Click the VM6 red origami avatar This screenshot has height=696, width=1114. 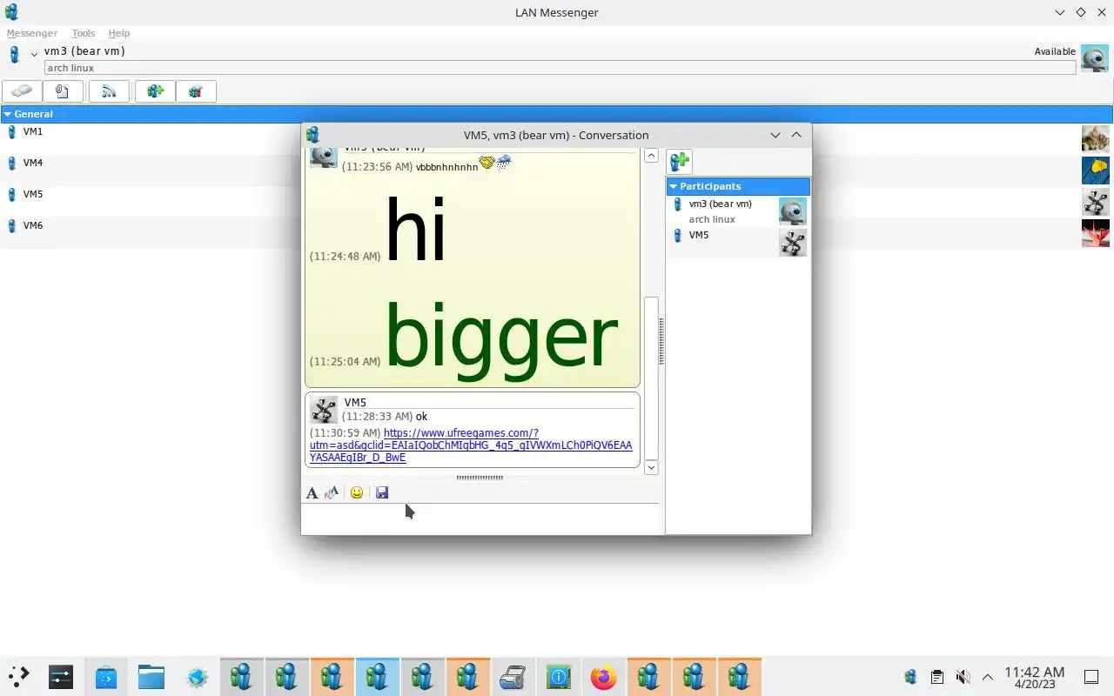pos(1096,233)
